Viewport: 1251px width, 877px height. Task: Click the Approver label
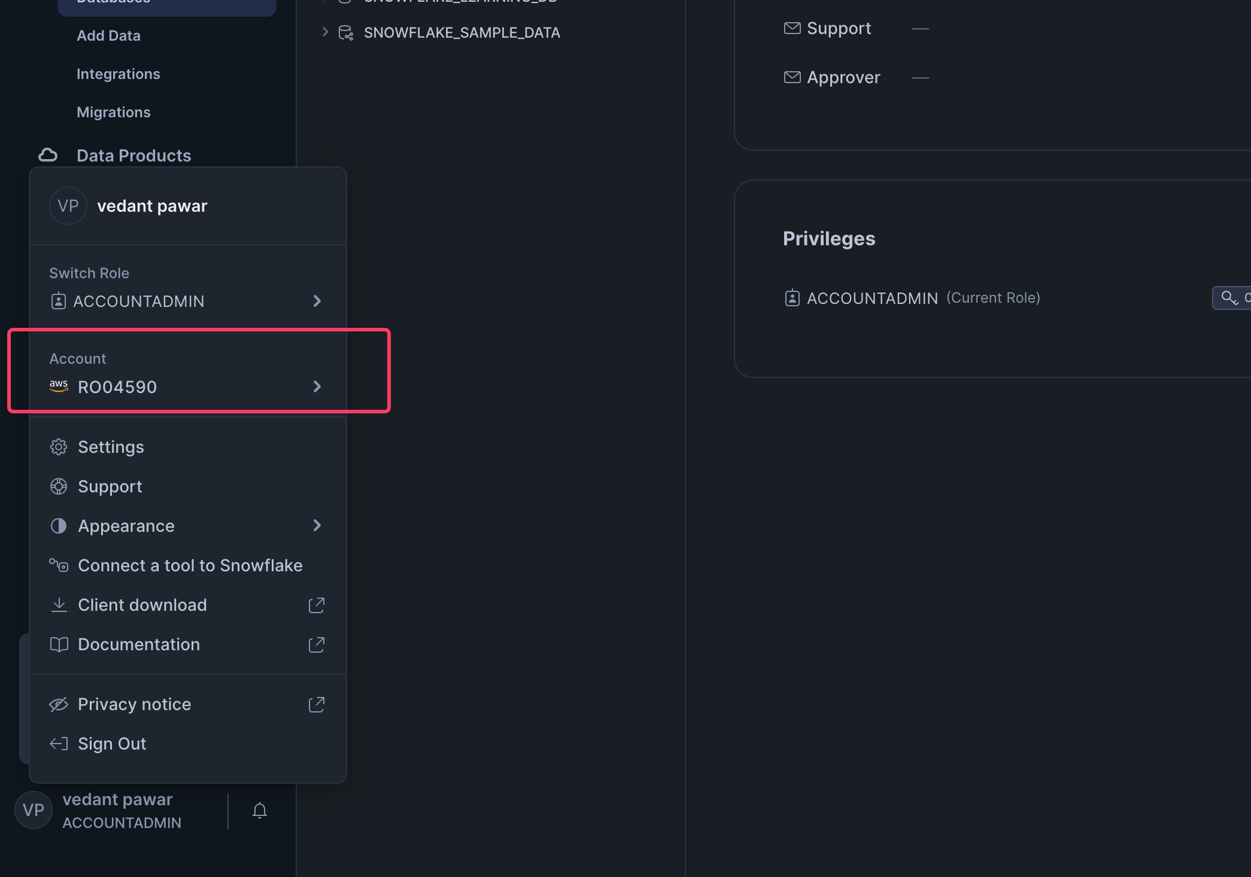coord(843,78)
